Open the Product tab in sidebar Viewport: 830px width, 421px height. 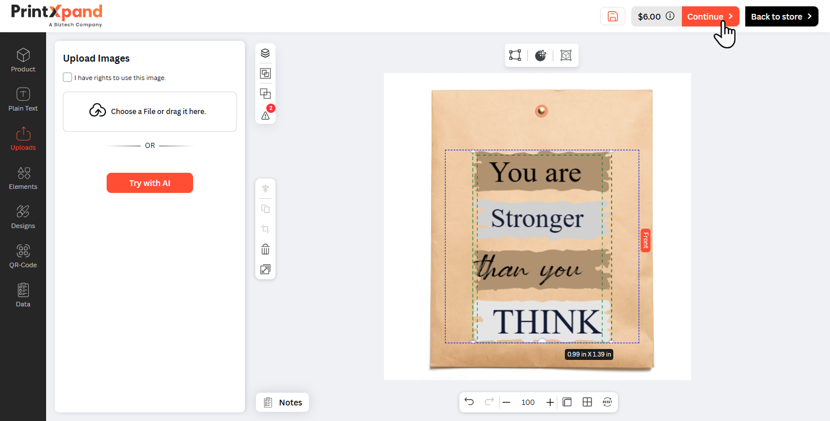(x=23, y=60)
